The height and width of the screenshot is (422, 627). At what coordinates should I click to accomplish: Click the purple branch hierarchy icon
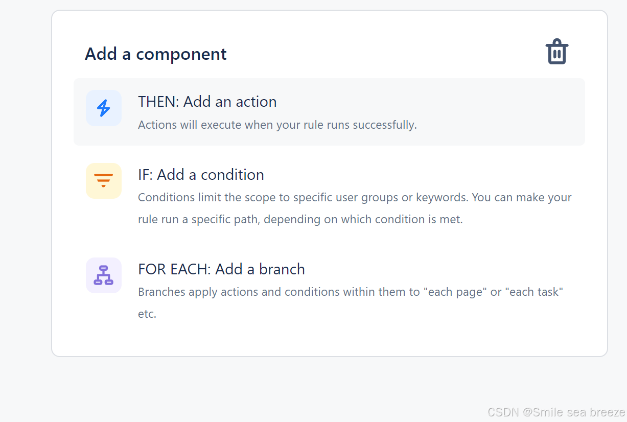point(104,275)
